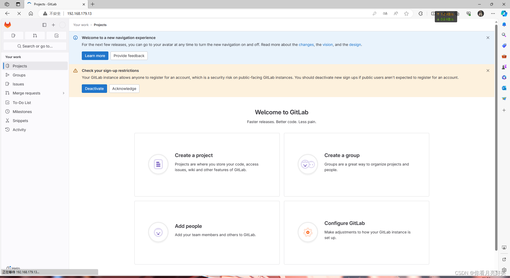Open Copilot in Edge sidebar

point(504,14)
